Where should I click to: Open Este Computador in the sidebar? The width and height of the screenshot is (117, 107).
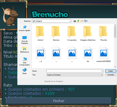point(24,61)
